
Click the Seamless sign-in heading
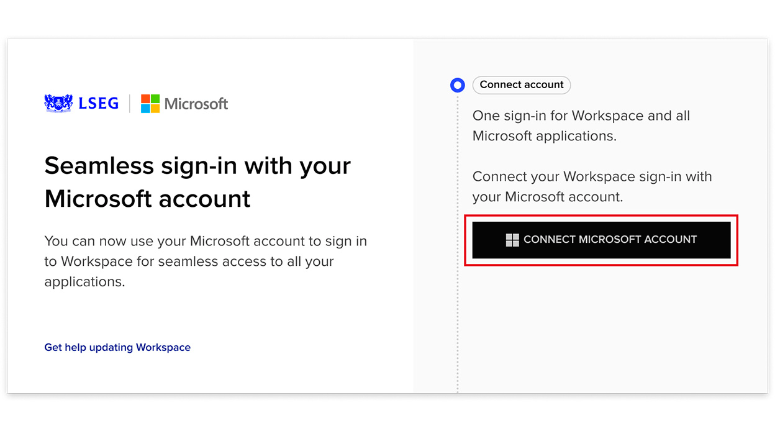197,182
